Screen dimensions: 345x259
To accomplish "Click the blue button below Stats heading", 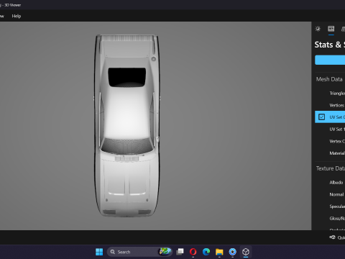I will click(x=330, y=60).
